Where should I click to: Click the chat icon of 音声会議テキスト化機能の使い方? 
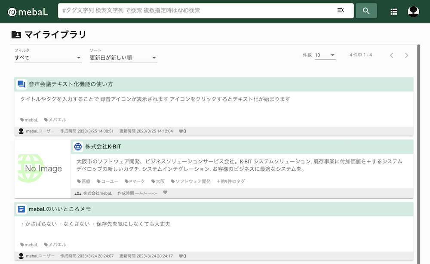pyautogui.click(x=21, y=84)
